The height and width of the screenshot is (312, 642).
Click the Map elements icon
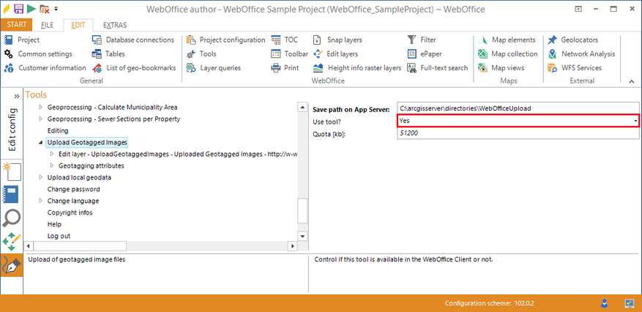(483, 40)
